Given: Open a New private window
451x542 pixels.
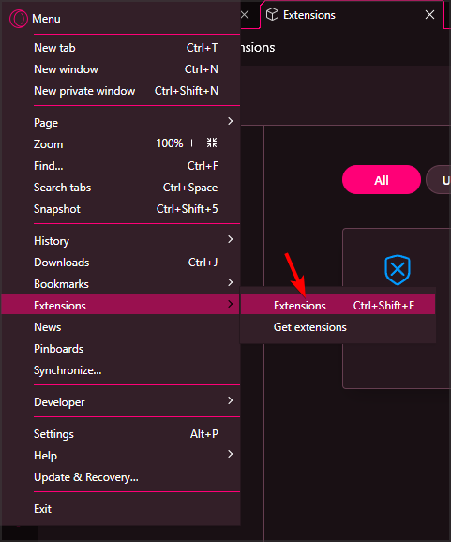Looking at the screenshot, I should (121, 91).
